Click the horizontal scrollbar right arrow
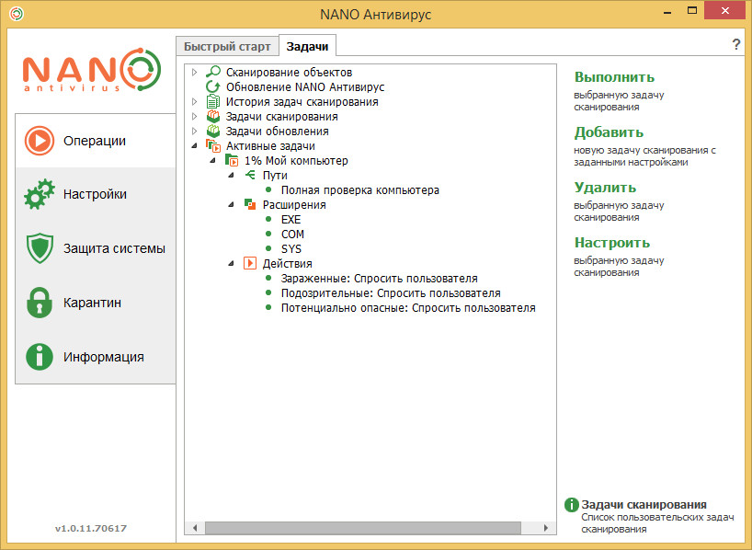The image size is (752, 550). [x=546, y=528]
